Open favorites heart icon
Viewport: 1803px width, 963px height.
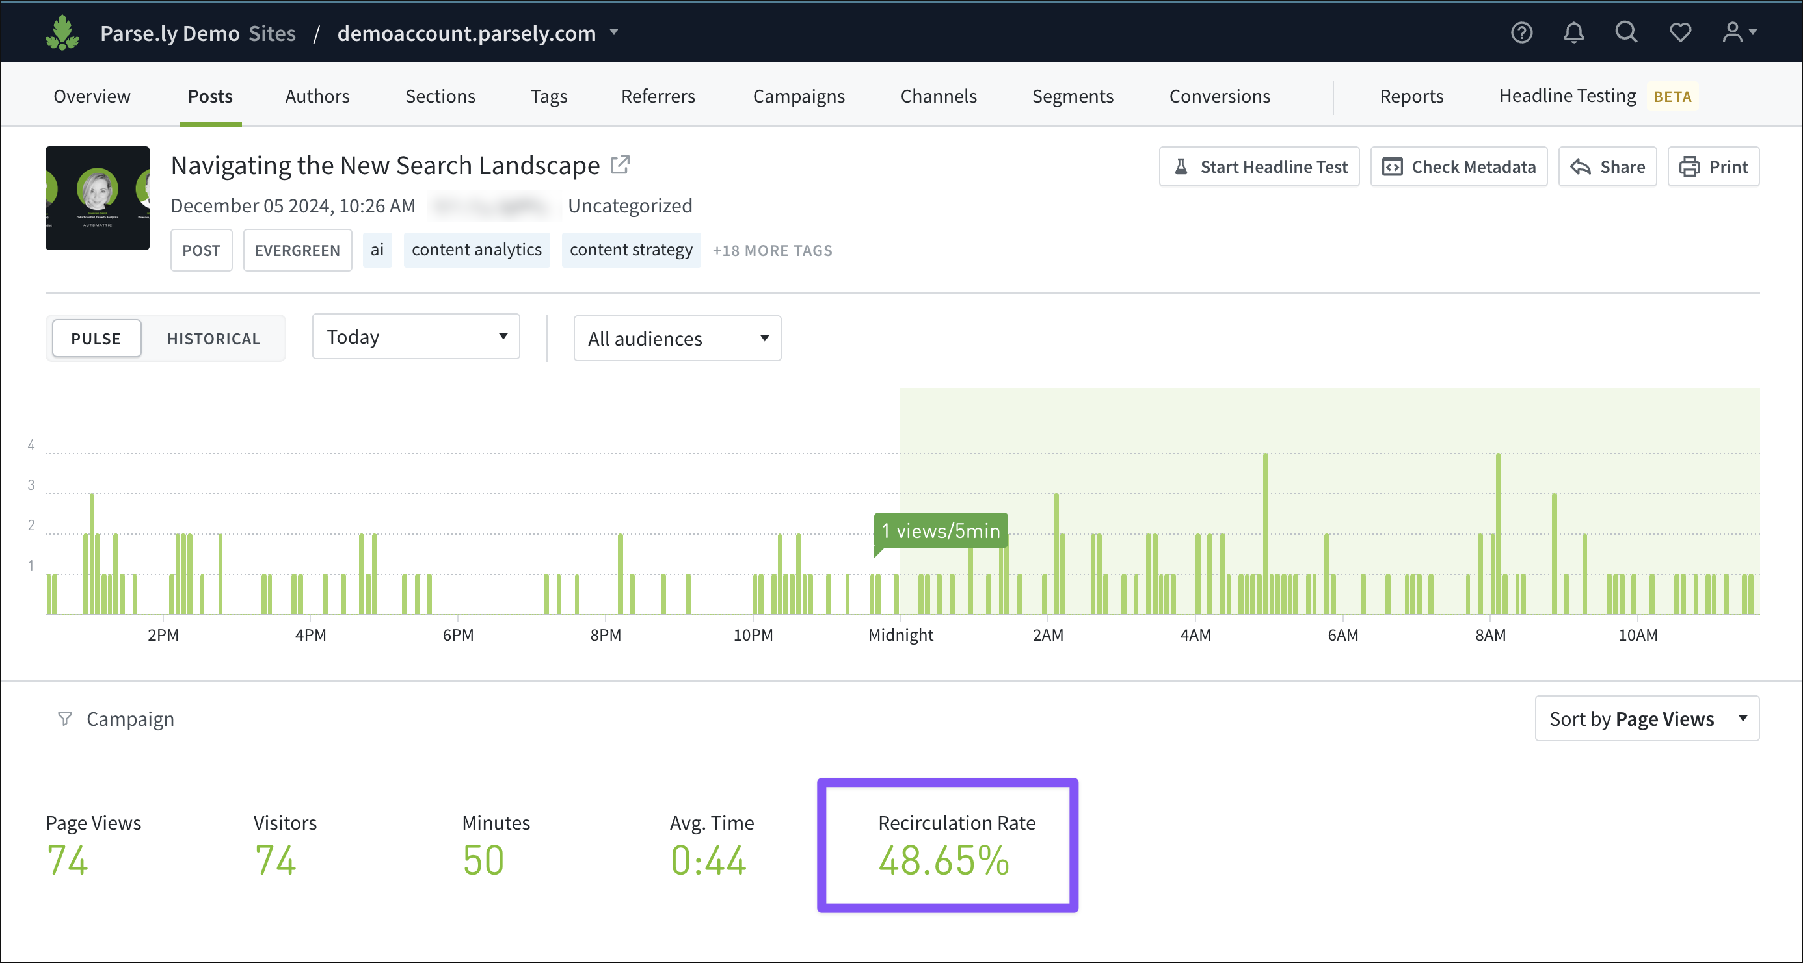pyautogui.click(x=1680, y=32)
